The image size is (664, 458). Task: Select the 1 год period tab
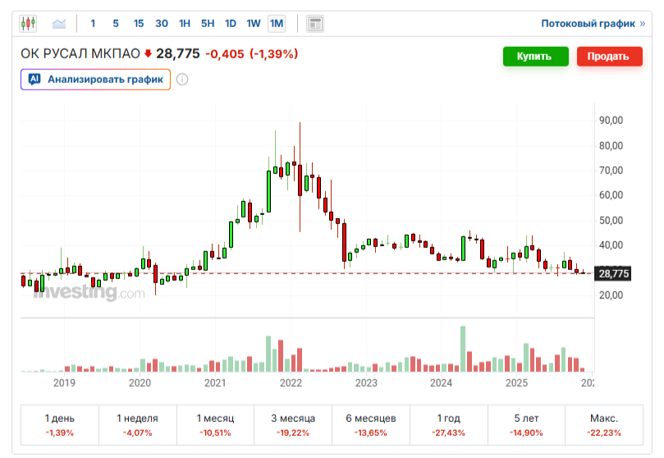(448, 425)
